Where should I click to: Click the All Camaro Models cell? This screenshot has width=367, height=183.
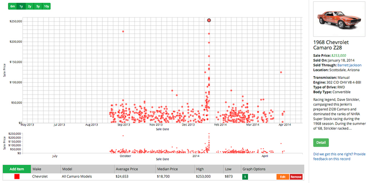pos(77,177)
